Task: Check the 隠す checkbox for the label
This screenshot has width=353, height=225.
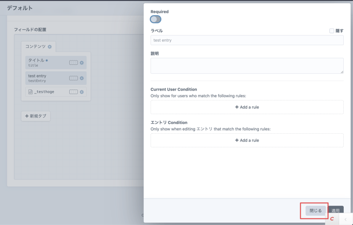Action: click(331, 31)
